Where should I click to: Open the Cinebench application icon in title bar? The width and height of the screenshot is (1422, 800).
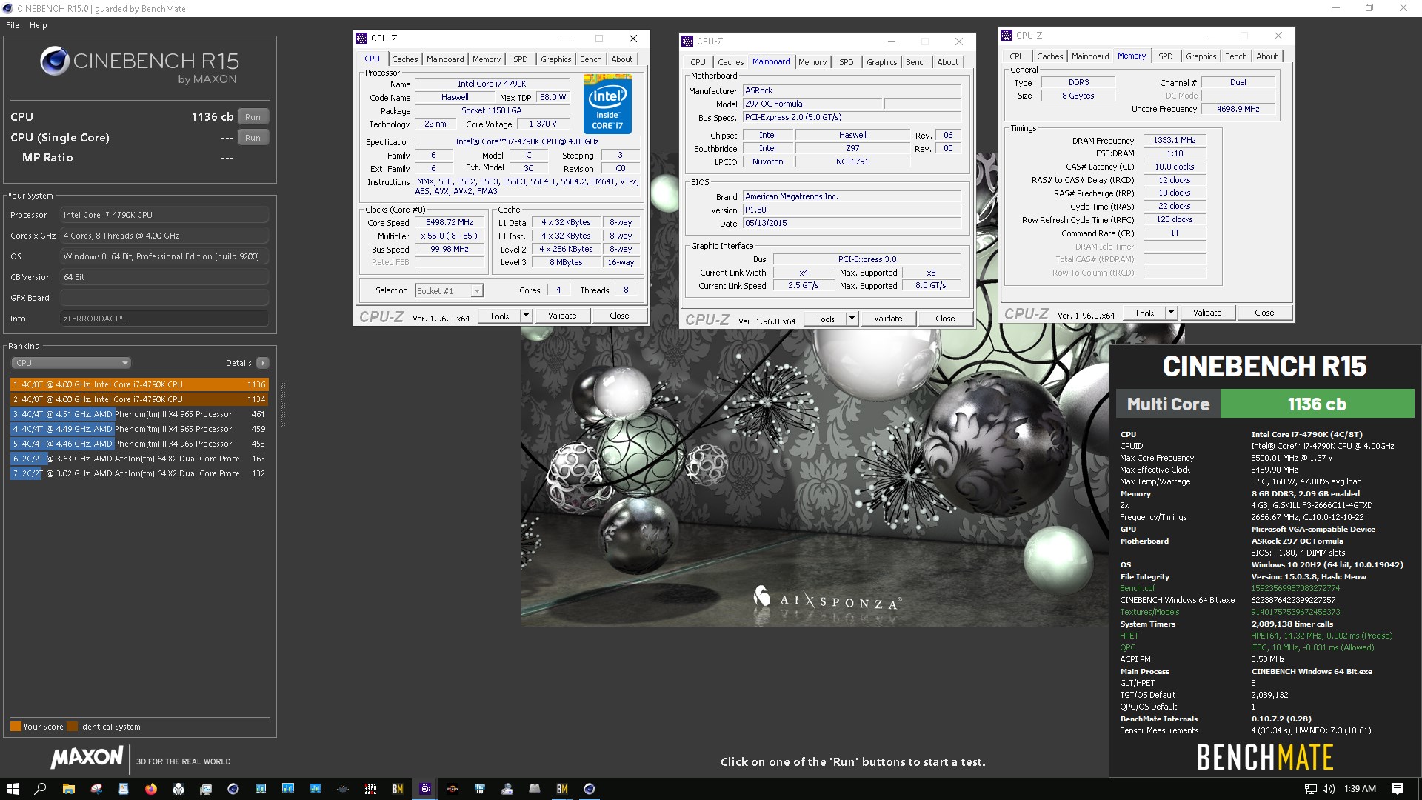[x=8, y=9]
